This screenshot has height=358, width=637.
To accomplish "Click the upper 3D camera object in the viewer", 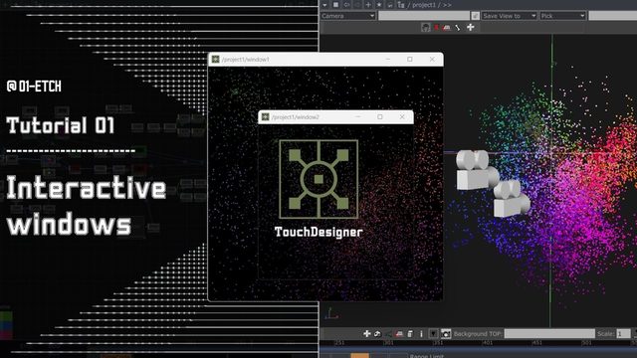I will click(476, 170).
